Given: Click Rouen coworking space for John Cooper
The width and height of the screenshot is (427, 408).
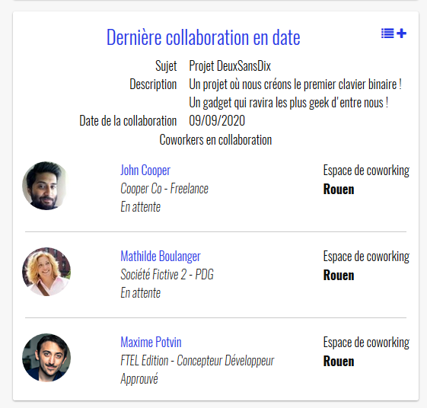Looking at the screenshot, I should pyautogui.click(x=339, y=190).
